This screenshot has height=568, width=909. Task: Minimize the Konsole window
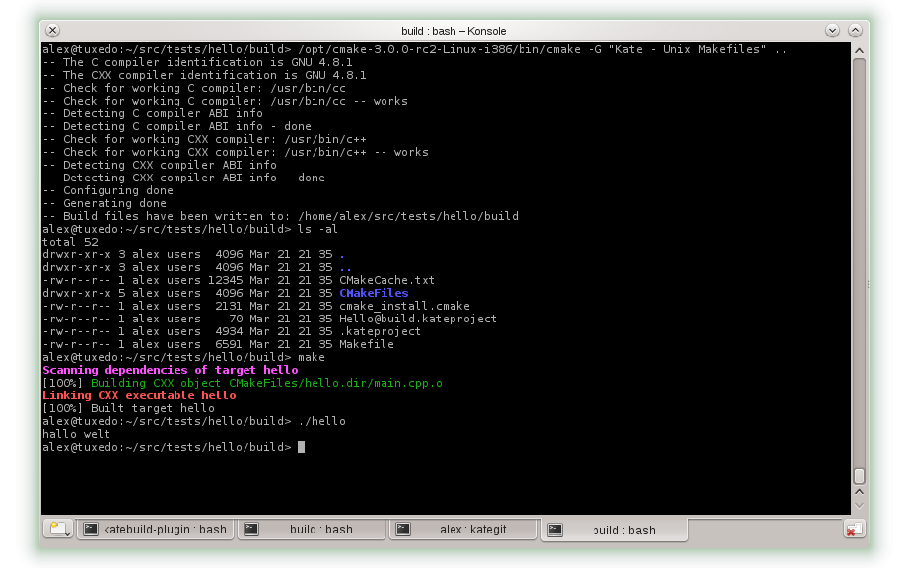[x=833, y=31]
